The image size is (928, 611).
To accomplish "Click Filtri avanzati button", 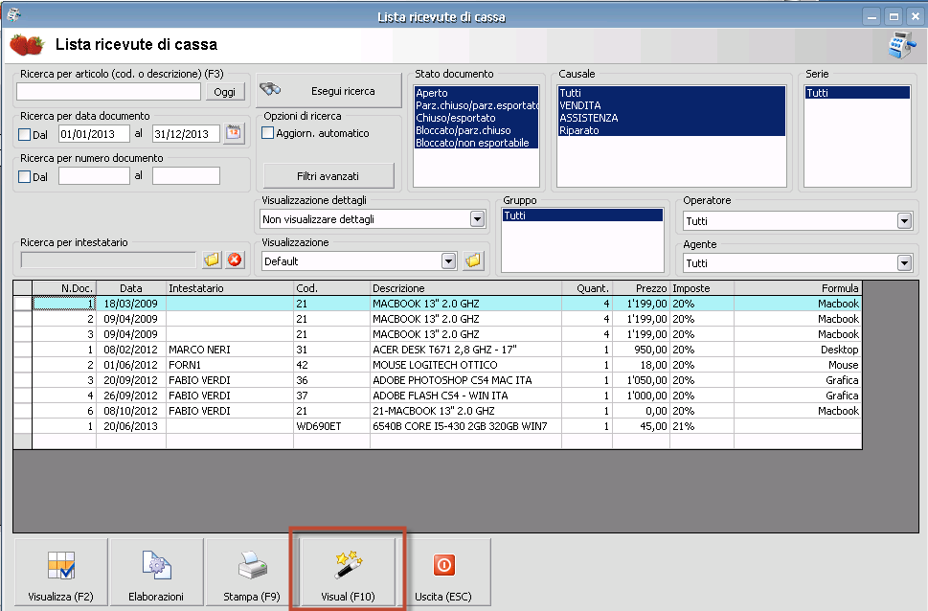I will (x=328, y=176).
